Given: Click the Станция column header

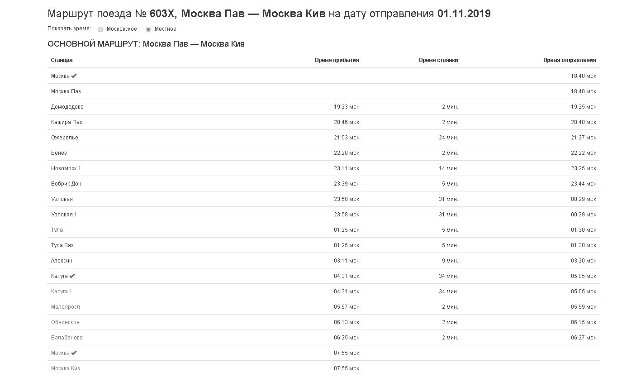Looking at the screenshot, I should click(62, 60).
